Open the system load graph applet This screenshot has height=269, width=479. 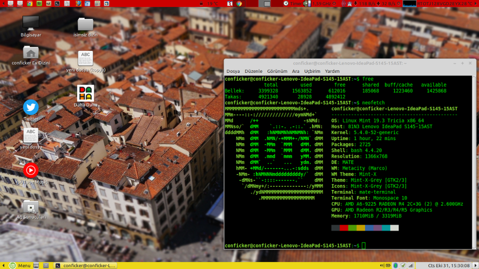409,4
